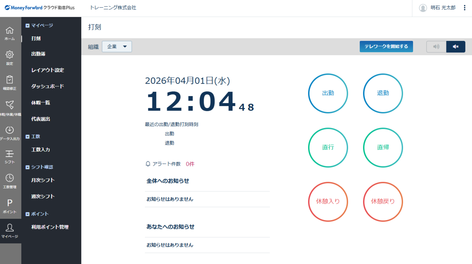Open the 企業 organization dropdown
472x264 pixels.
coord(117,46)
